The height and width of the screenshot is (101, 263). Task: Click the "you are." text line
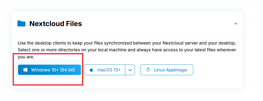[26, 57]
